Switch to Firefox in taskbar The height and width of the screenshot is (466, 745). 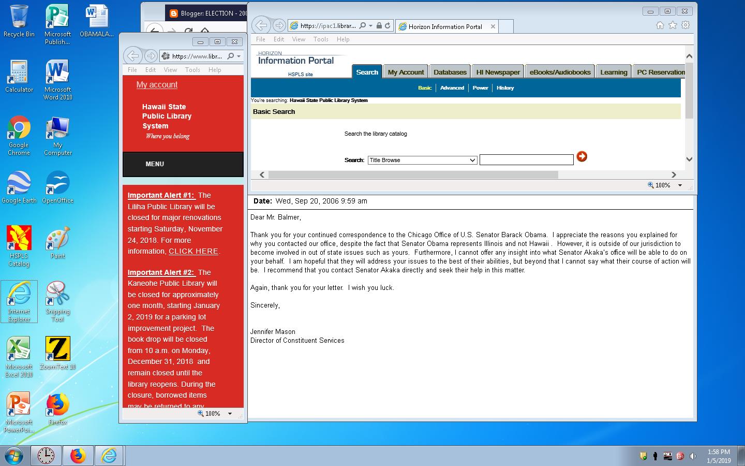pyautogui.click(x=78, y=456)
